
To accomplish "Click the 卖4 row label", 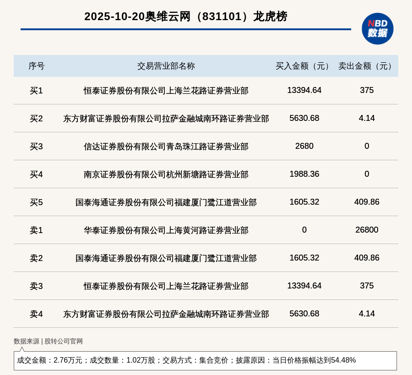I will (36, 314).
